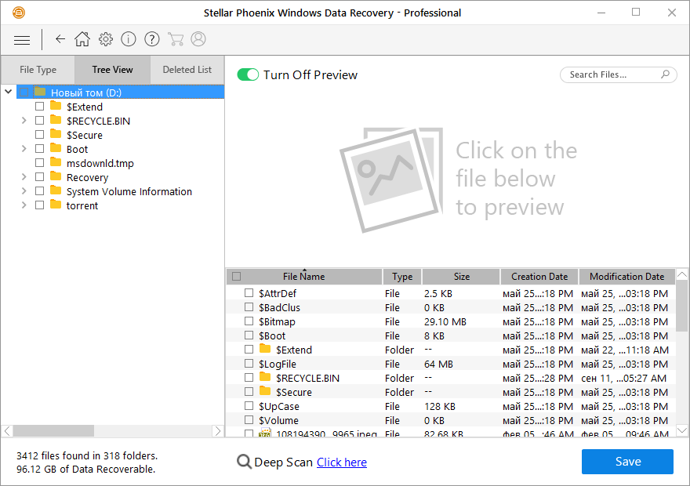The image size is (690, 486).
Task: Return to the Home screen icon
Action: 82,39
